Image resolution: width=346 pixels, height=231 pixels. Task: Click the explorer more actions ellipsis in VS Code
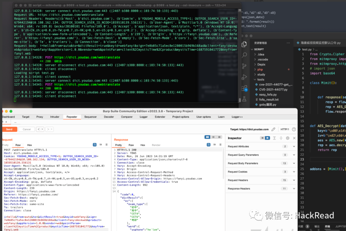[288, 43]
